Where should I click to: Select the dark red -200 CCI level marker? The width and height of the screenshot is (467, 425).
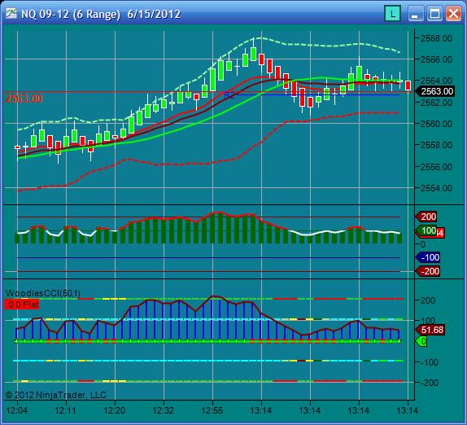tap(428, 271)
